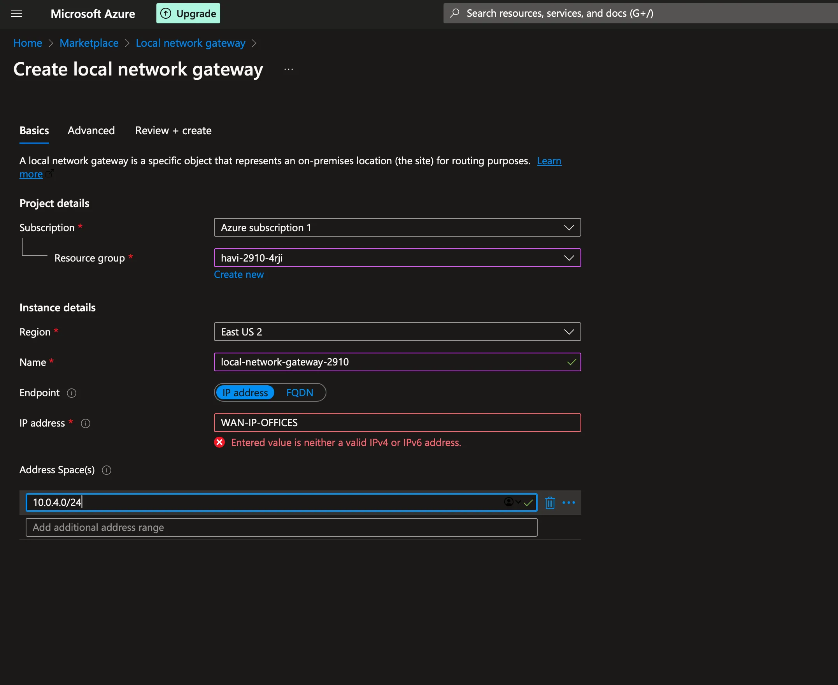
Task: Select the IP address endpoint option
Action: click(x=245, y=393)
